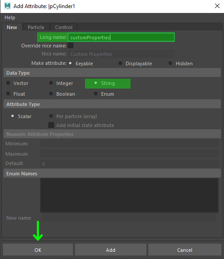The image size is (224, 259).
Task: Choose the String data type
Action: pos(96,83)
